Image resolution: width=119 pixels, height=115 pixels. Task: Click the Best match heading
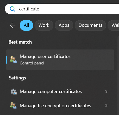20,42
